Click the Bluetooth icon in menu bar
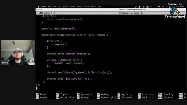This screenshot has height=105, width=187. point(155,7)
